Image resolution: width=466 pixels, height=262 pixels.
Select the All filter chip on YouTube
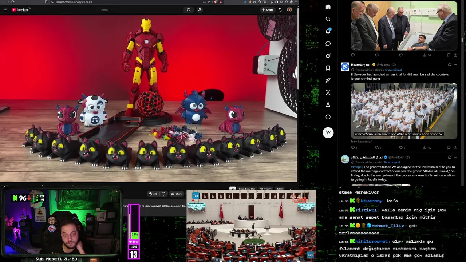(x=233, y=189)
